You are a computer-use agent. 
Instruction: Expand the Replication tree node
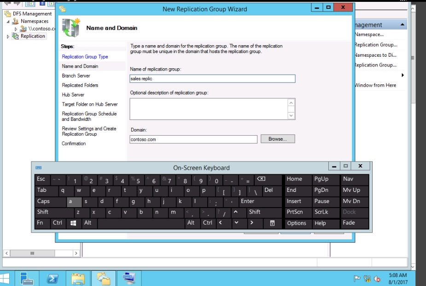tap(8, 36)
